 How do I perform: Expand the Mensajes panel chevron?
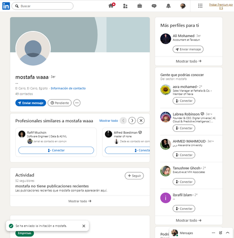(x=228, y=233)
